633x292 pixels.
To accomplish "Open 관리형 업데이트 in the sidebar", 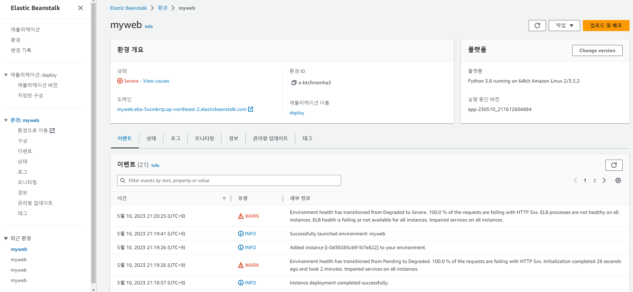I will click(x=35, y=203).
